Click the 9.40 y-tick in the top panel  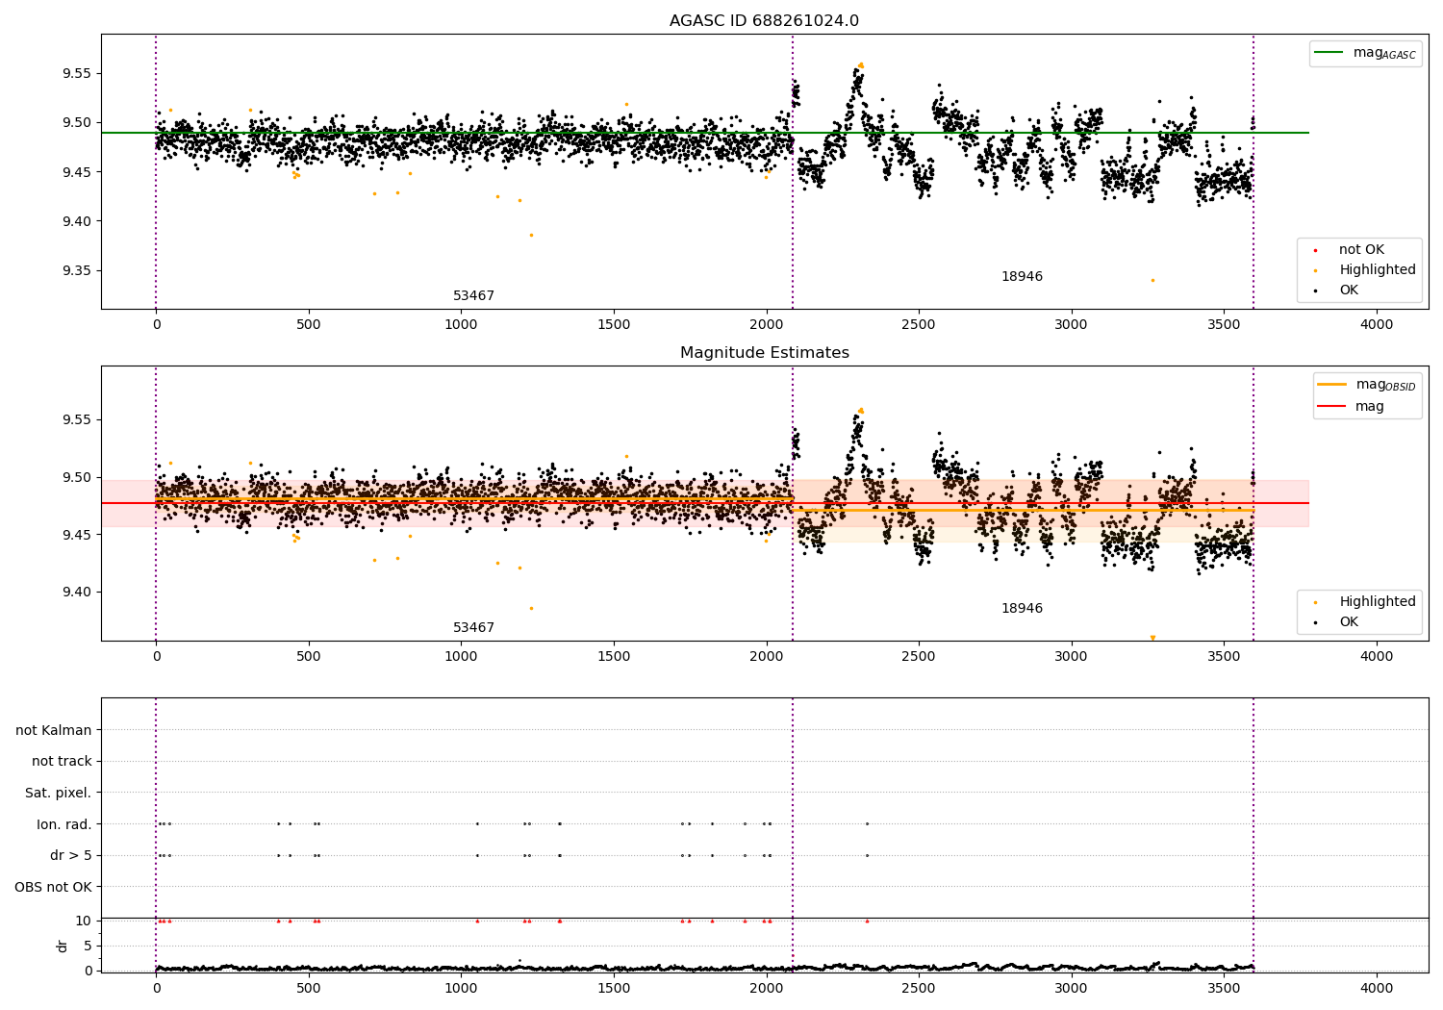[x=75, y=221]
